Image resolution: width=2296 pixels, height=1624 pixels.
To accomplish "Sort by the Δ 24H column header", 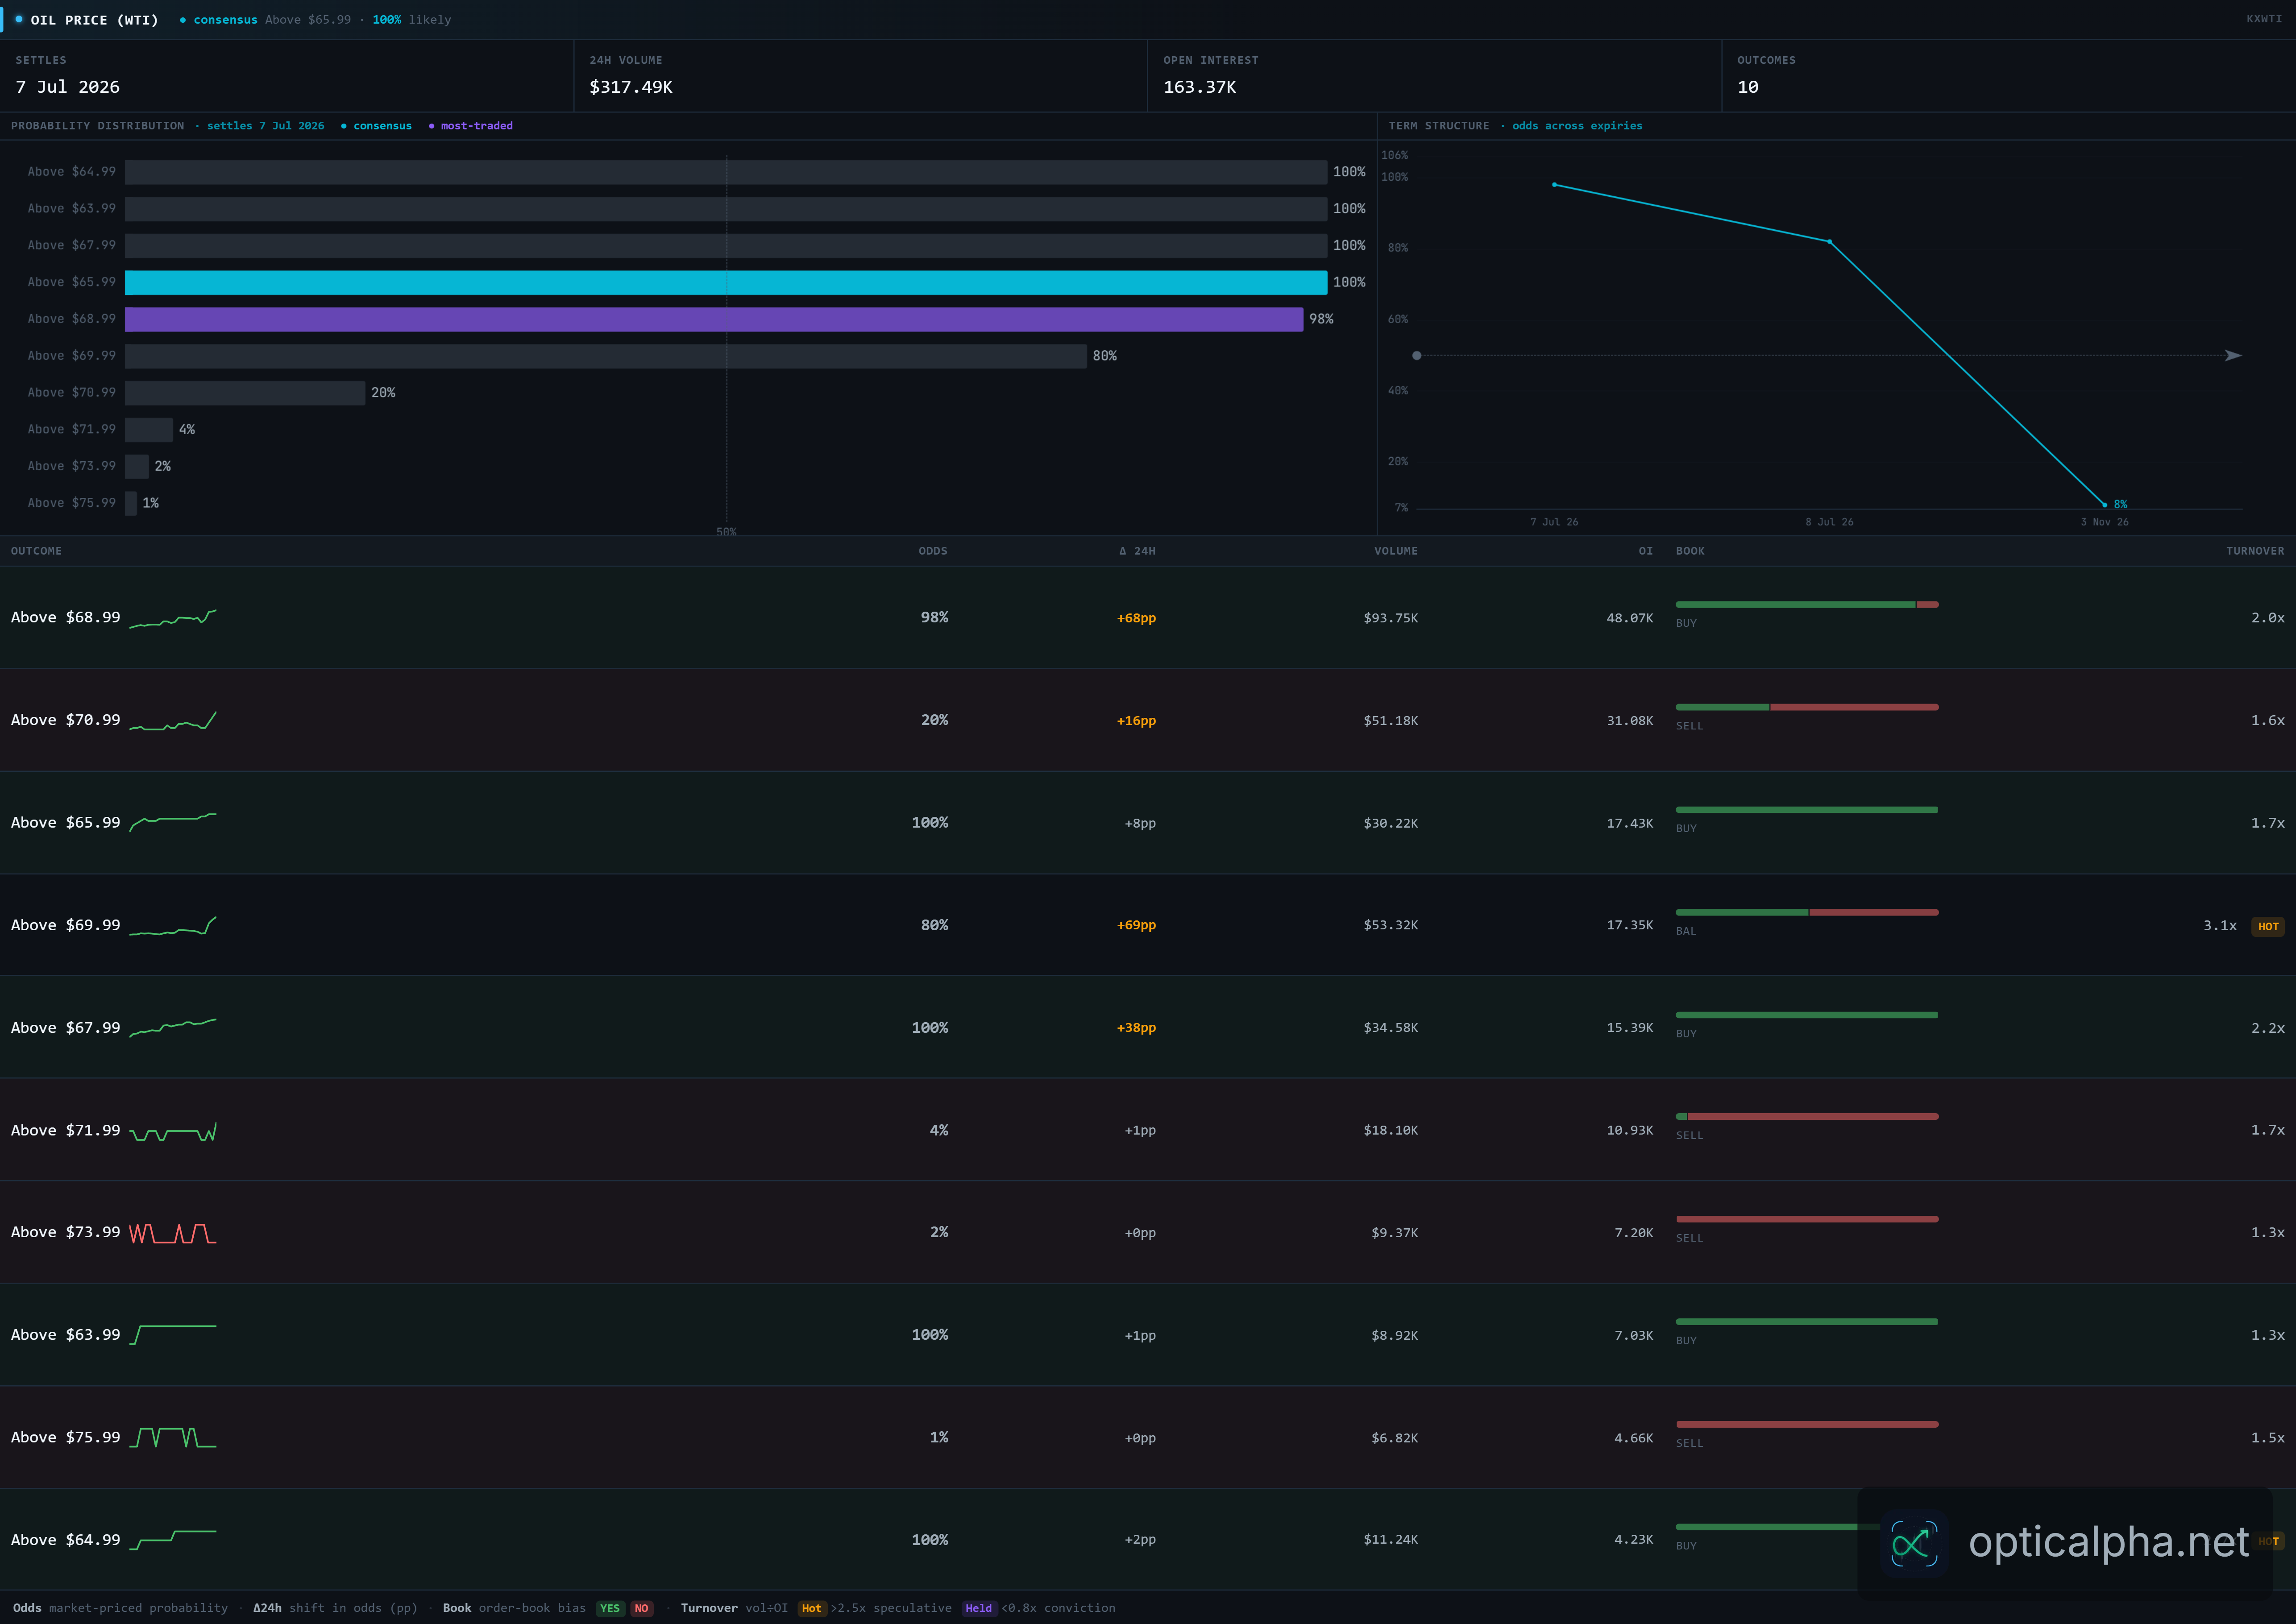I will [1137, 551].
